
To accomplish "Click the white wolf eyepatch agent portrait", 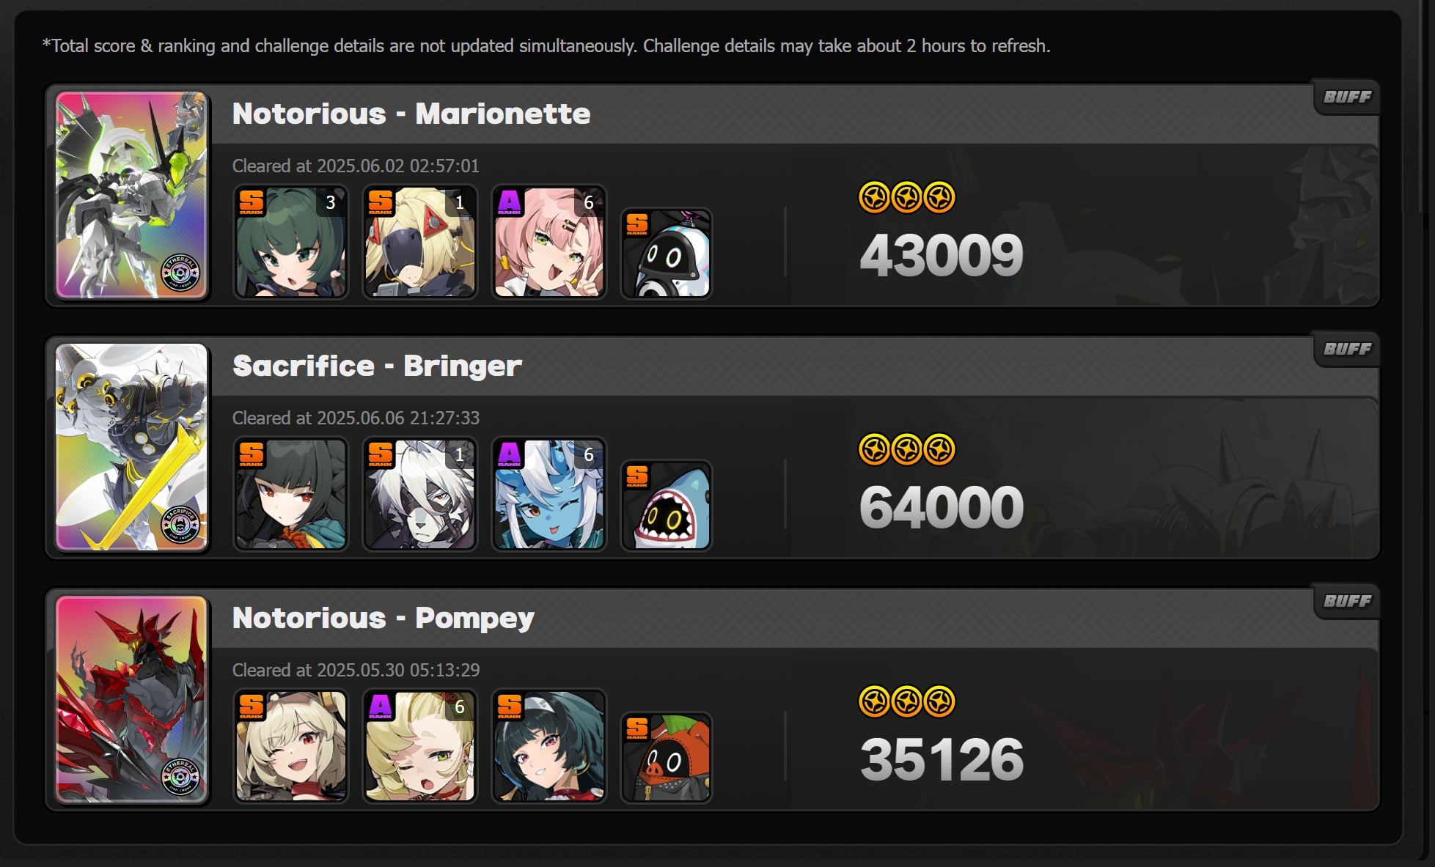I will pyautogui.click(x=420, y=494).
